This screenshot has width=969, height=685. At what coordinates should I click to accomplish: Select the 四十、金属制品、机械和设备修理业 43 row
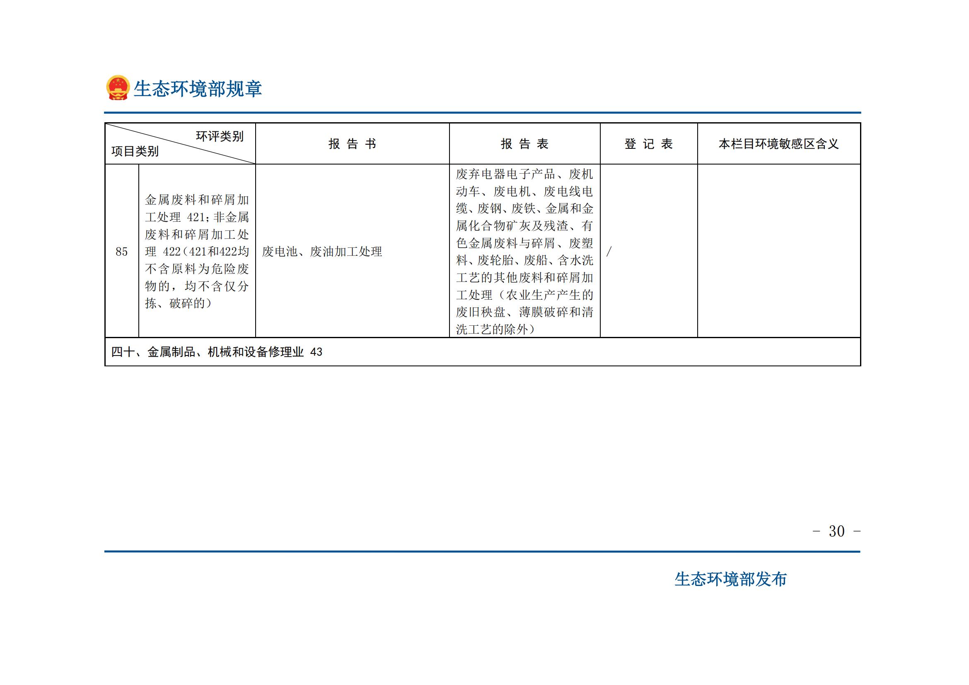coord(482,352)
